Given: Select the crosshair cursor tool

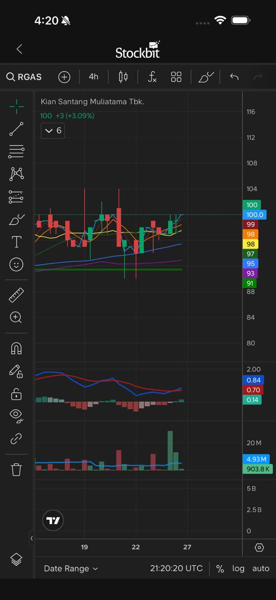Looking at the screenshot, I should pos(16,106).
